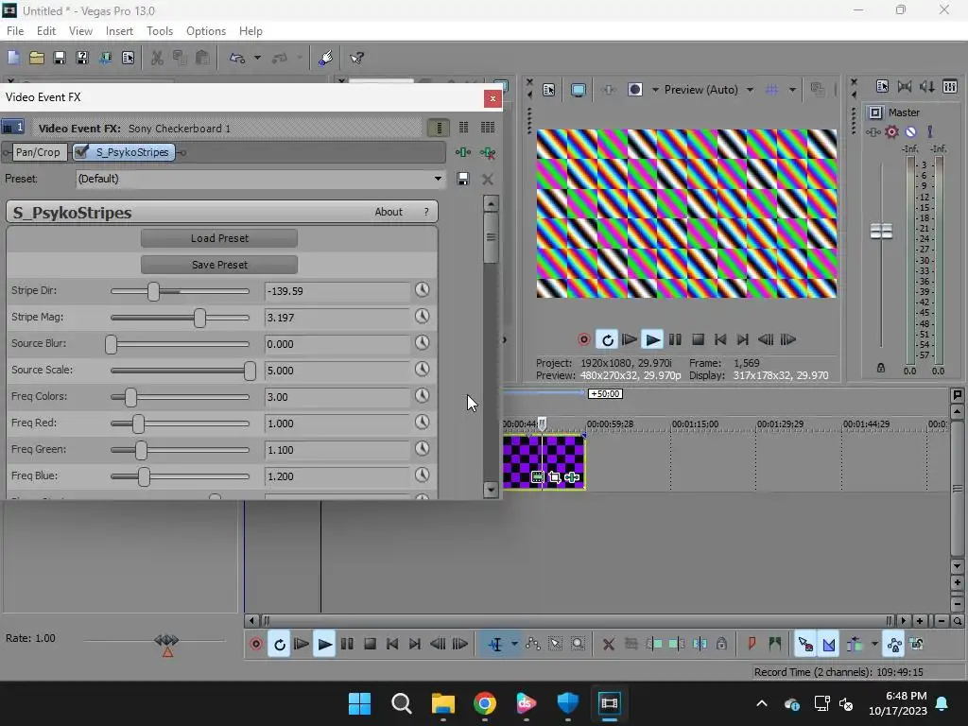This screenshot has width=968, height=726.
Task: Remove selected plug-in from FX chain
Action: pos(488,152)
